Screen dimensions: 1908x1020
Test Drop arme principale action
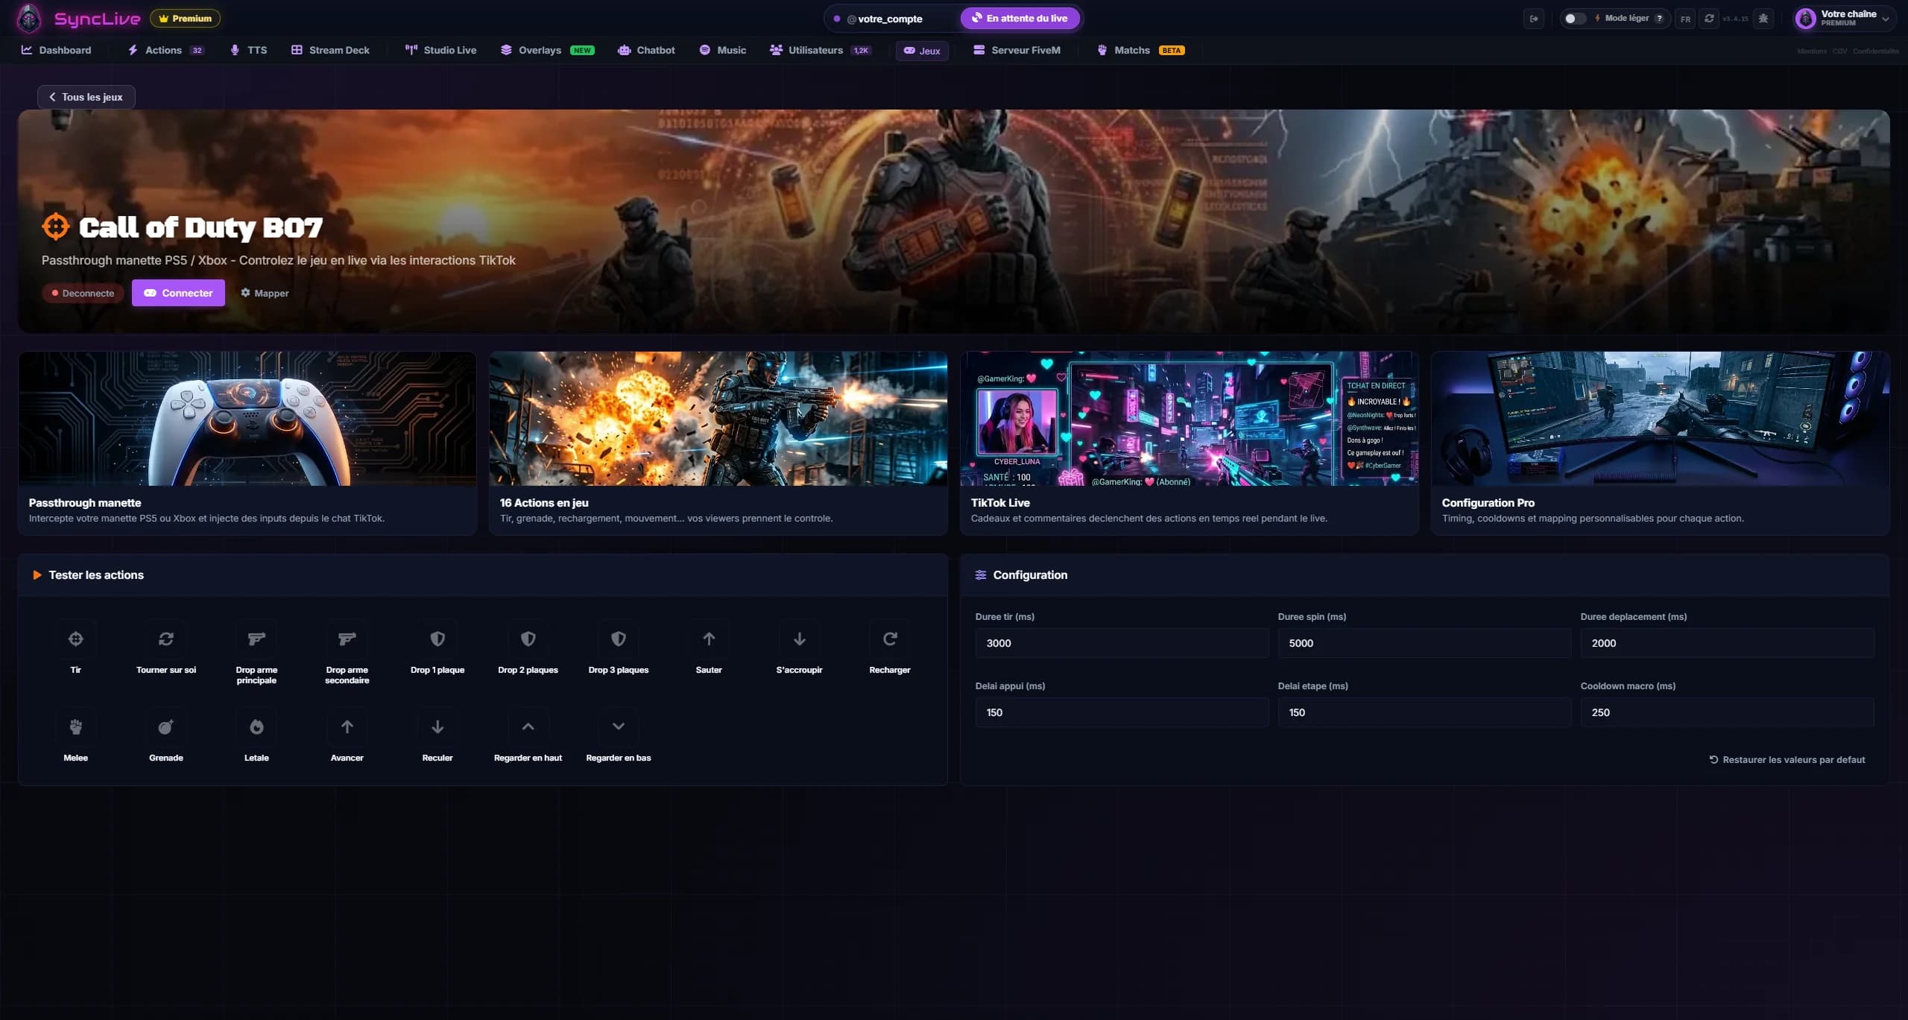point(256,639)
